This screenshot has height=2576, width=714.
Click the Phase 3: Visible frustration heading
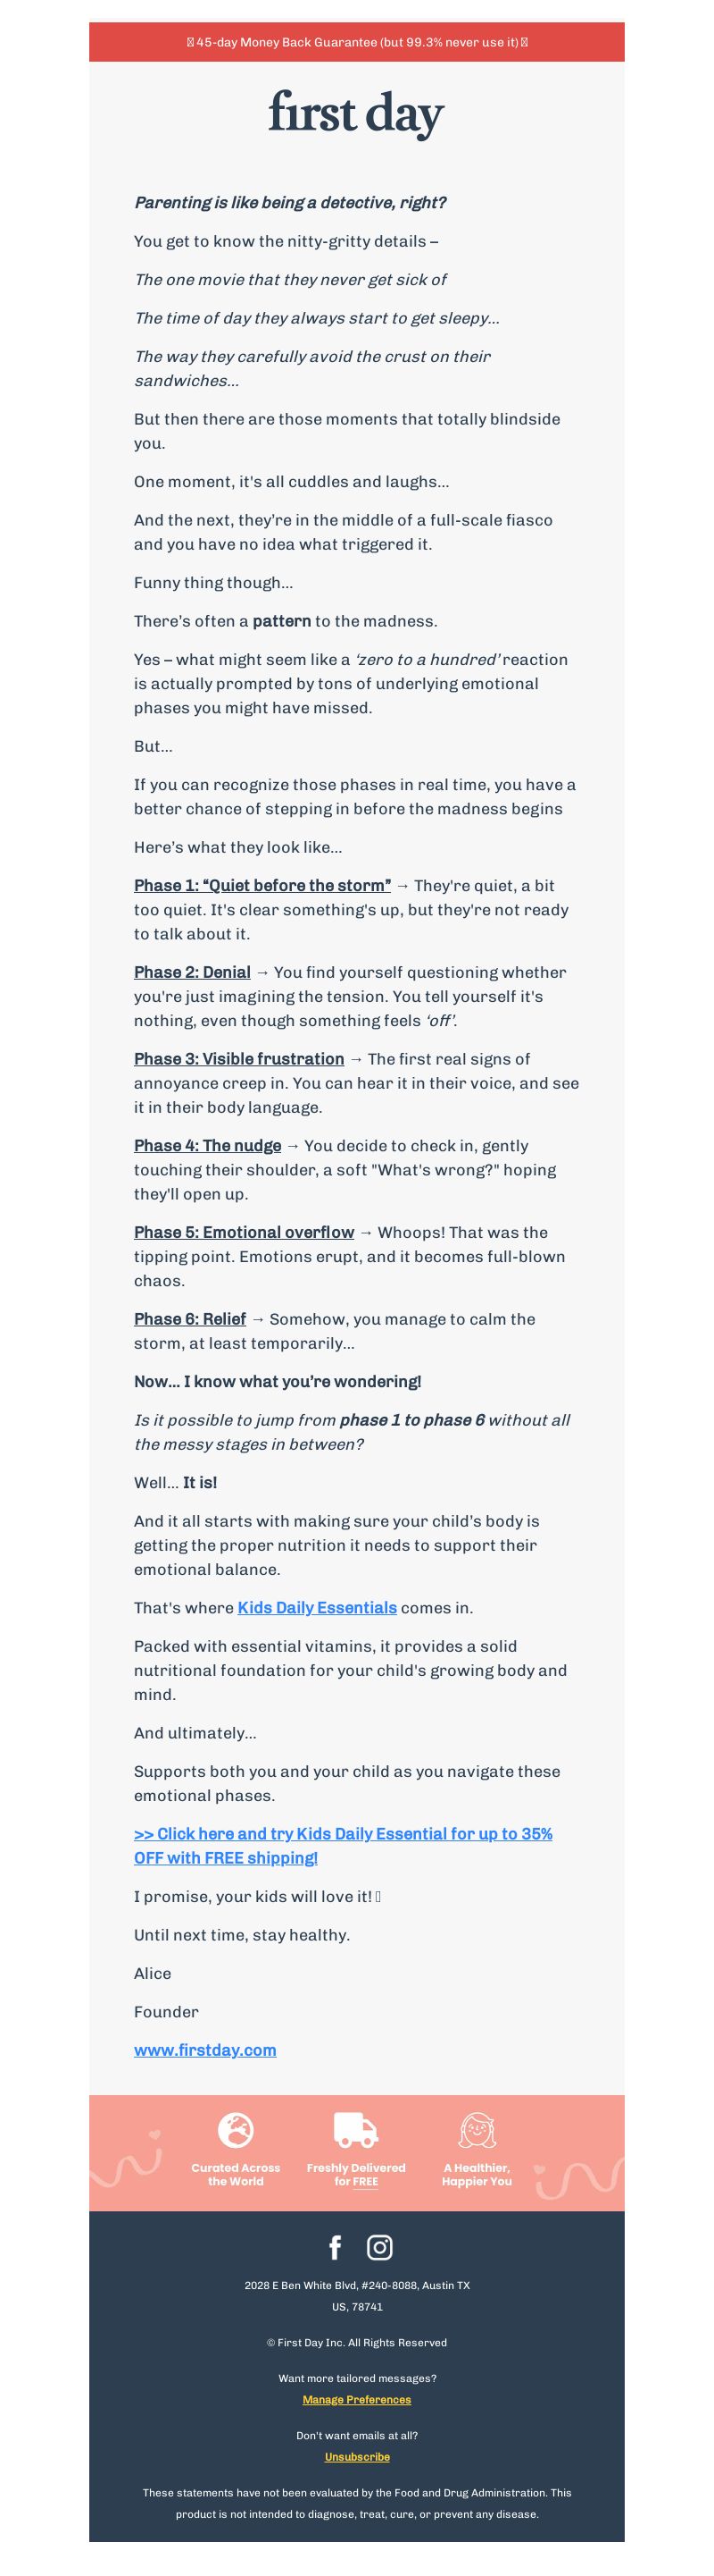click(238, 1059)
